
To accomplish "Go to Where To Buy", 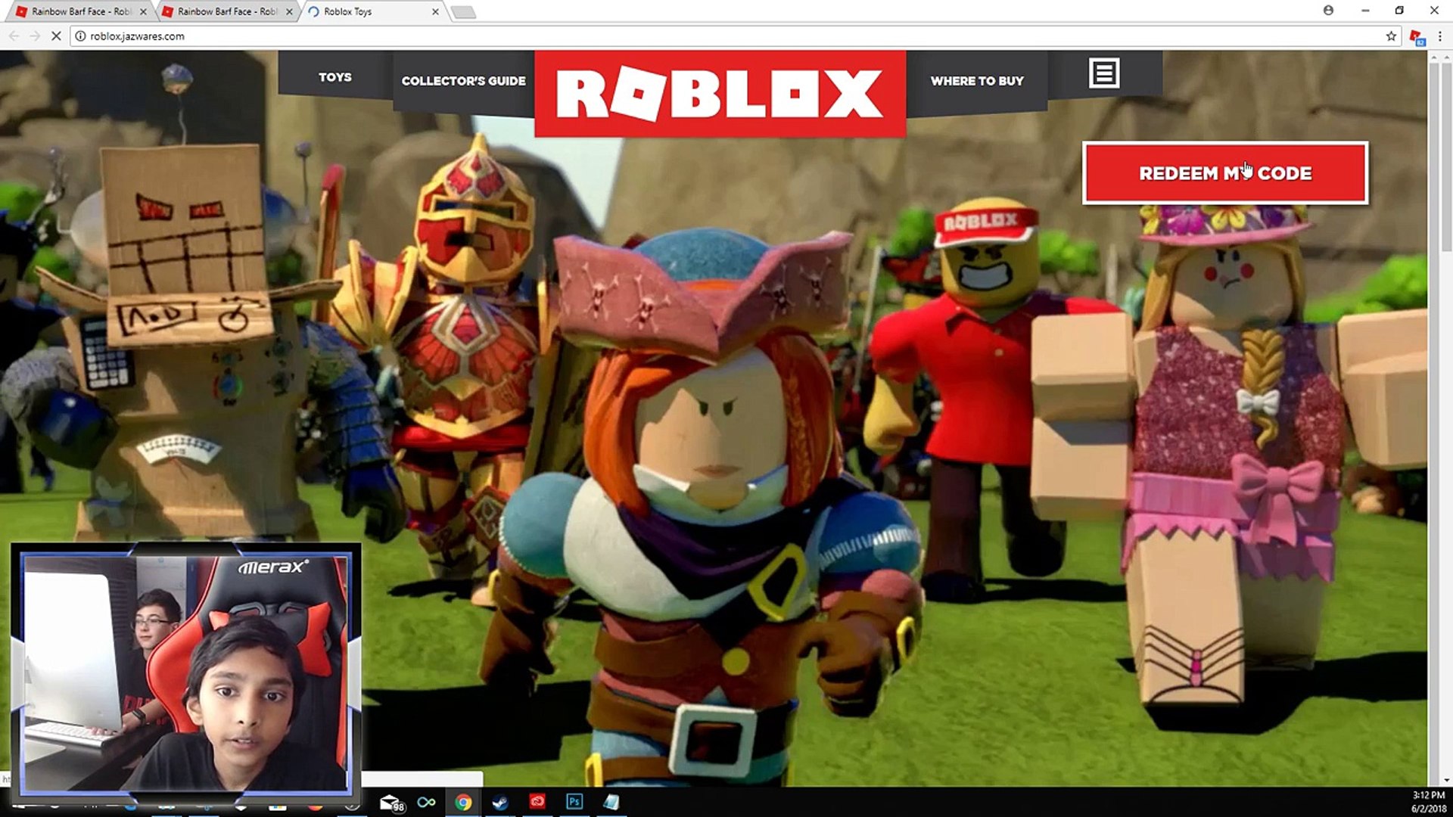I will click(976, 81).
